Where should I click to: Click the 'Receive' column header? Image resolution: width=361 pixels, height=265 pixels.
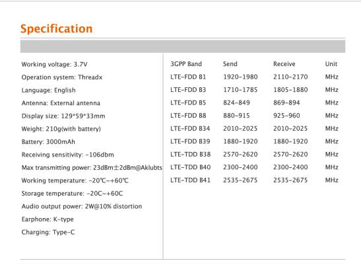pyautogui.click(x=284, y=64)
